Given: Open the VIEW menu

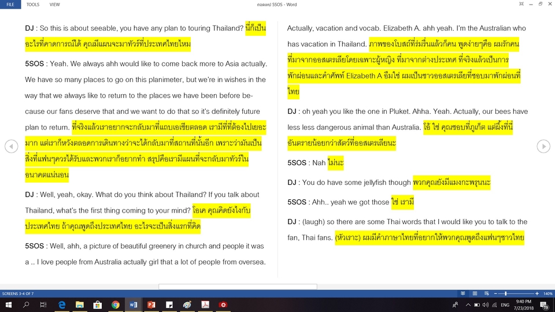Looking at the screenshot, I should click(54, 4).
